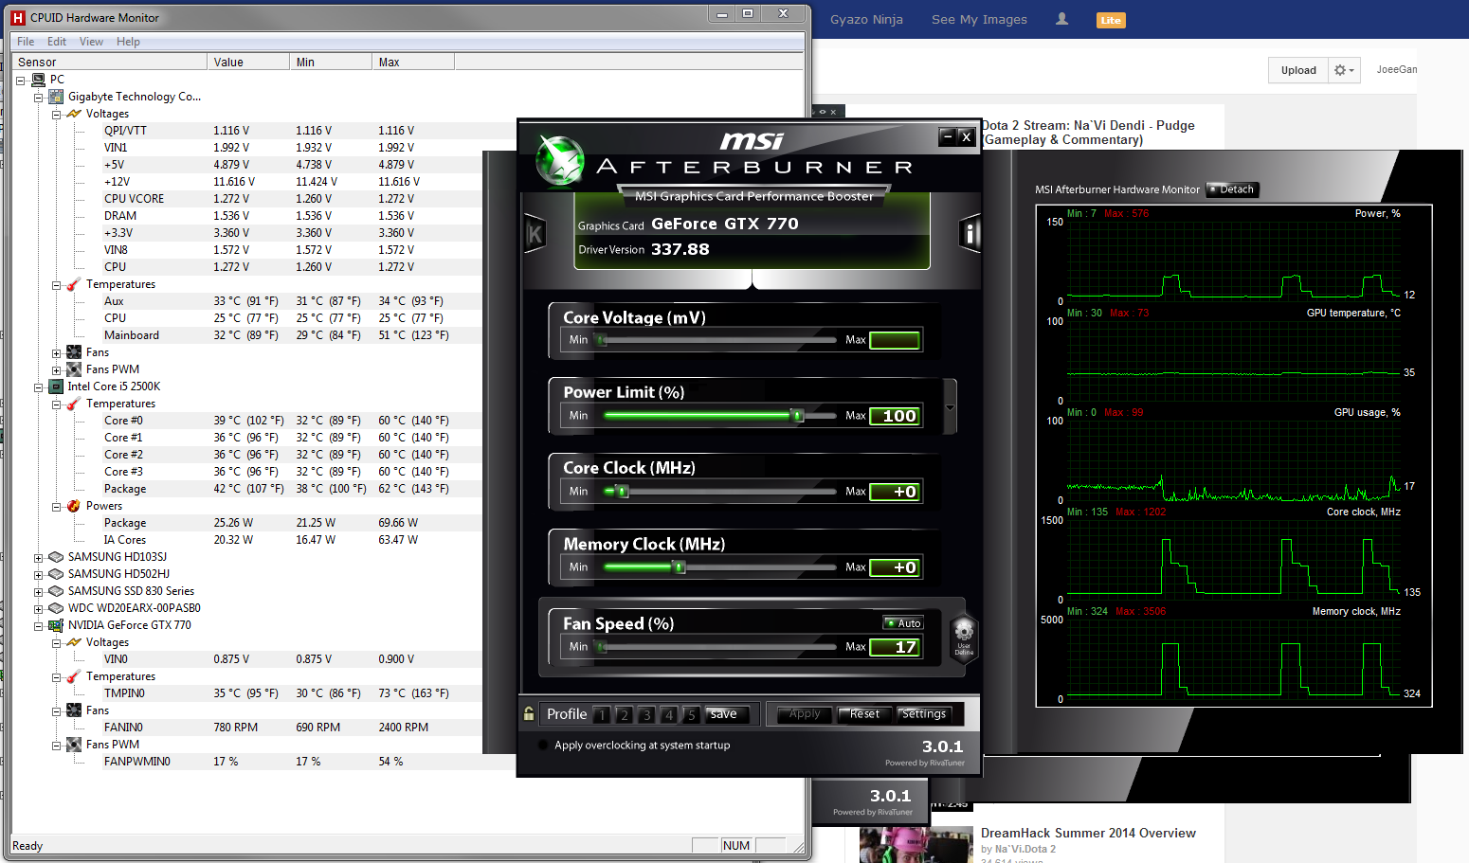Image resolution: width=1469 pixels, height=863 pixels.
Task: Click the Gyazo Ninja link
Action: click(x=866, y=19)
